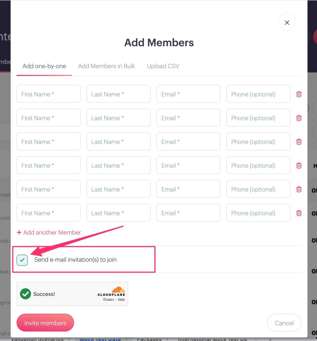
Task: Delete the fourth member row
Action: point(299,166)
